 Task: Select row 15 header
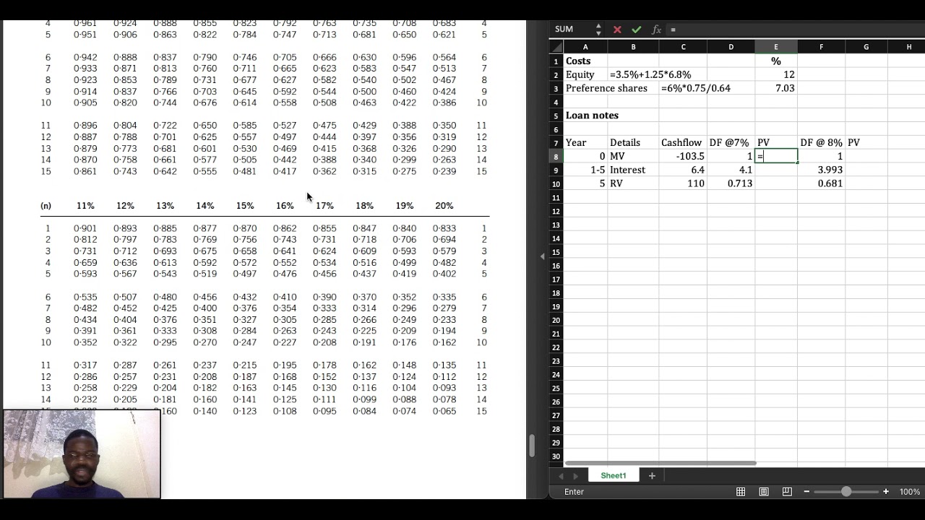(556, 251)
